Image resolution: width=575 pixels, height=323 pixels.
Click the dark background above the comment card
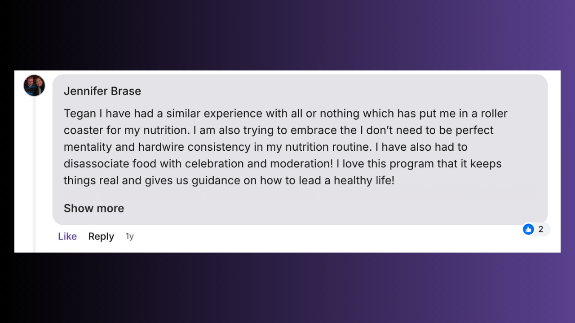pos(287,36)
